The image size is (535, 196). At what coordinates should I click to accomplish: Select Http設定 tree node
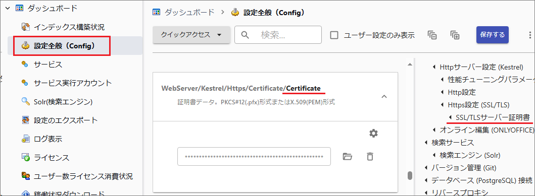click(x=462, y=92)
